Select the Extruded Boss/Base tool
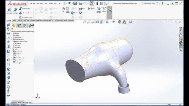Viewport: 189px width, 106px height. coord(9,11)
